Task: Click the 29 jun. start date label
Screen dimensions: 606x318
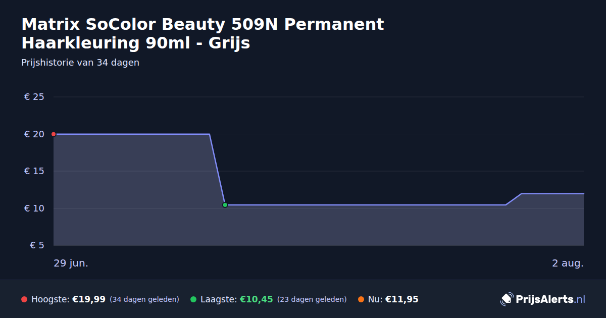Action: point(71,263)
